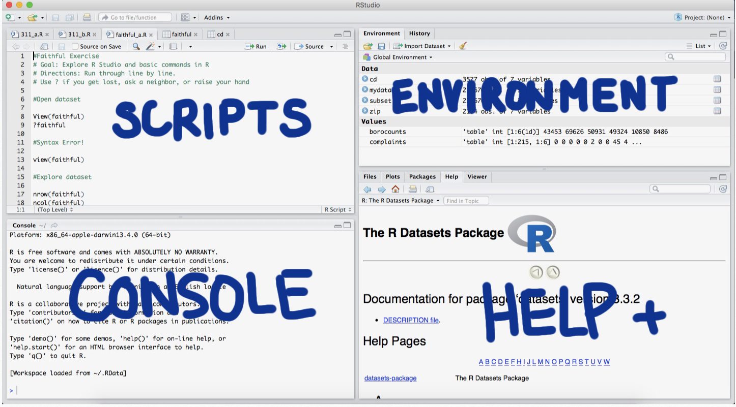The height and width of the screenshot is (407, 736).
Task: Click the Refresh topic icon in Help pane
Action: [723, 189]
